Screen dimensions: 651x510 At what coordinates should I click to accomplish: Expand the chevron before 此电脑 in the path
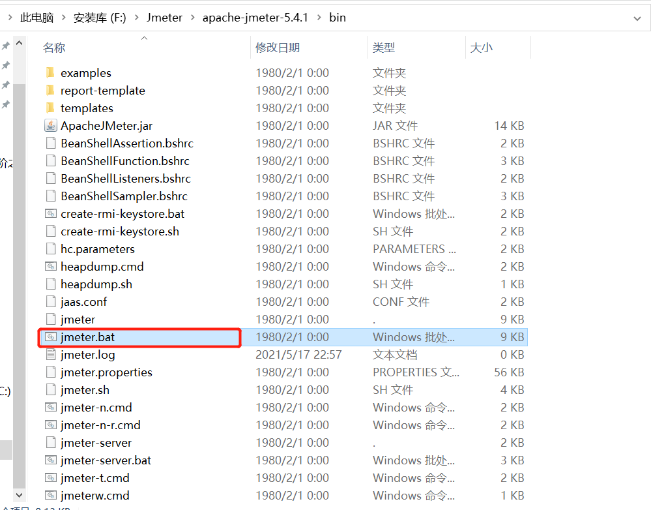[10, 18]
